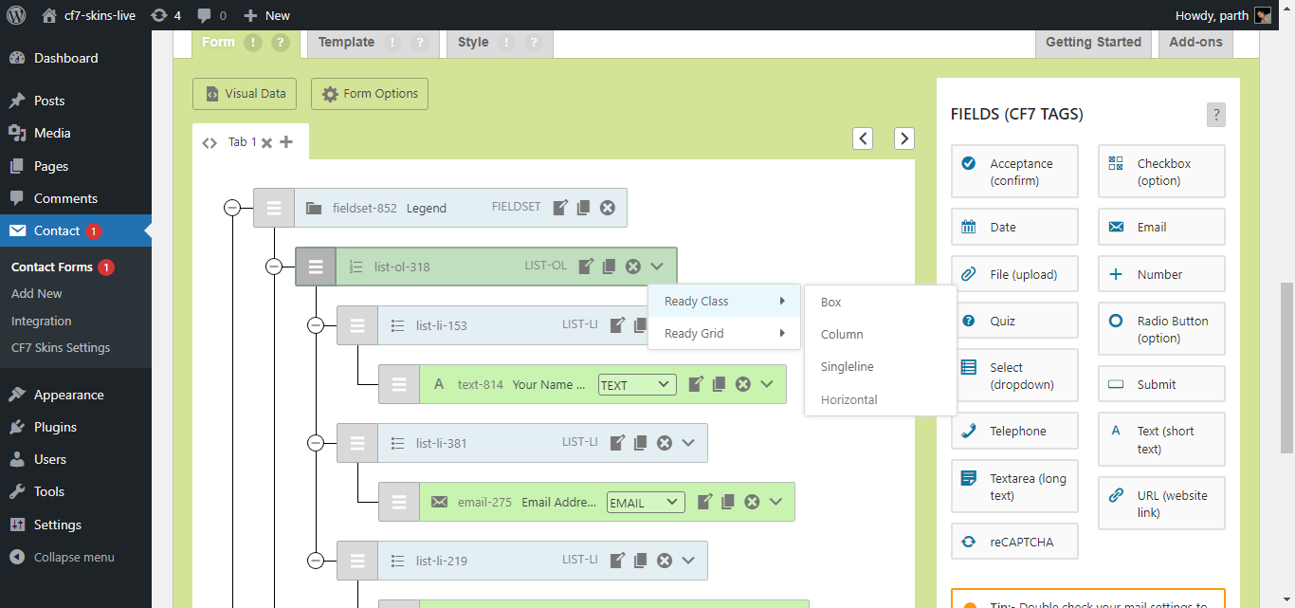Screen dimensions: 1295x608
Task: Click the Form Options button
Action: (370, 94)
